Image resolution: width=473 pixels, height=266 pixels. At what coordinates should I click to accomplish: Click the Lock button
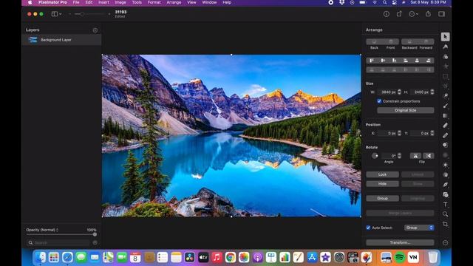pos(382,174)
